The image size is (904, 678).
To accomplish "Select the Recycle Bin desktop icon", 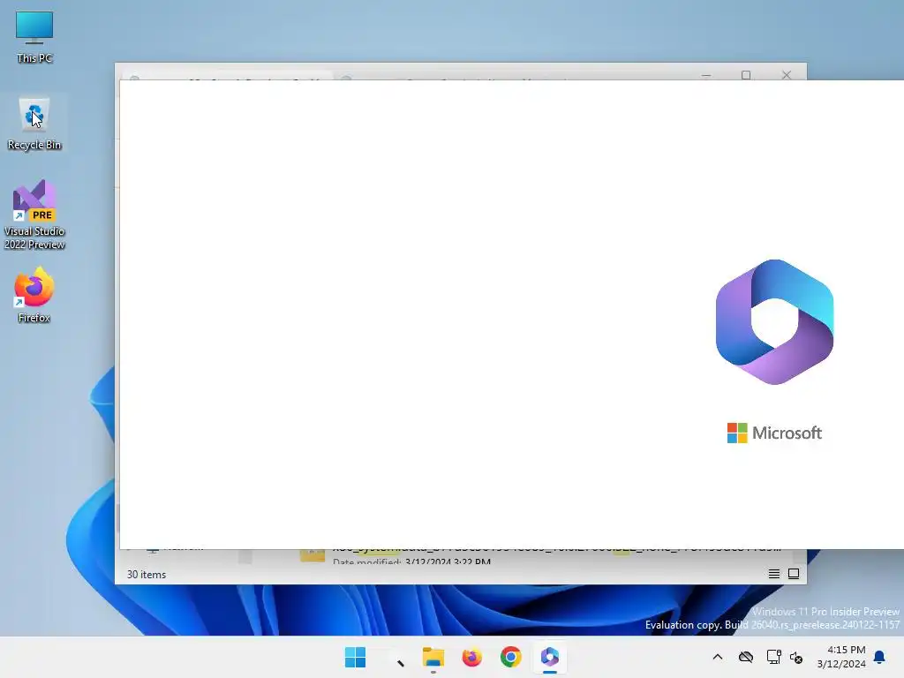I will 34,124.
